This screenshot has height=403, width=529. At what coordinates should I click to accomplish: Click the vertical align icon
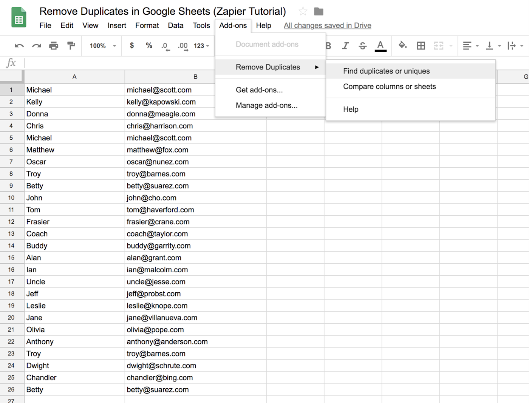pos(489,46)
